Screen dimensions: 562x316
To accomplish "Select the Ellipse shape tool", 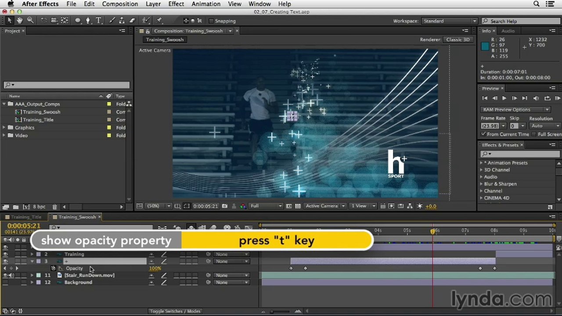I will pyautogui.click(x=78, y=20).
